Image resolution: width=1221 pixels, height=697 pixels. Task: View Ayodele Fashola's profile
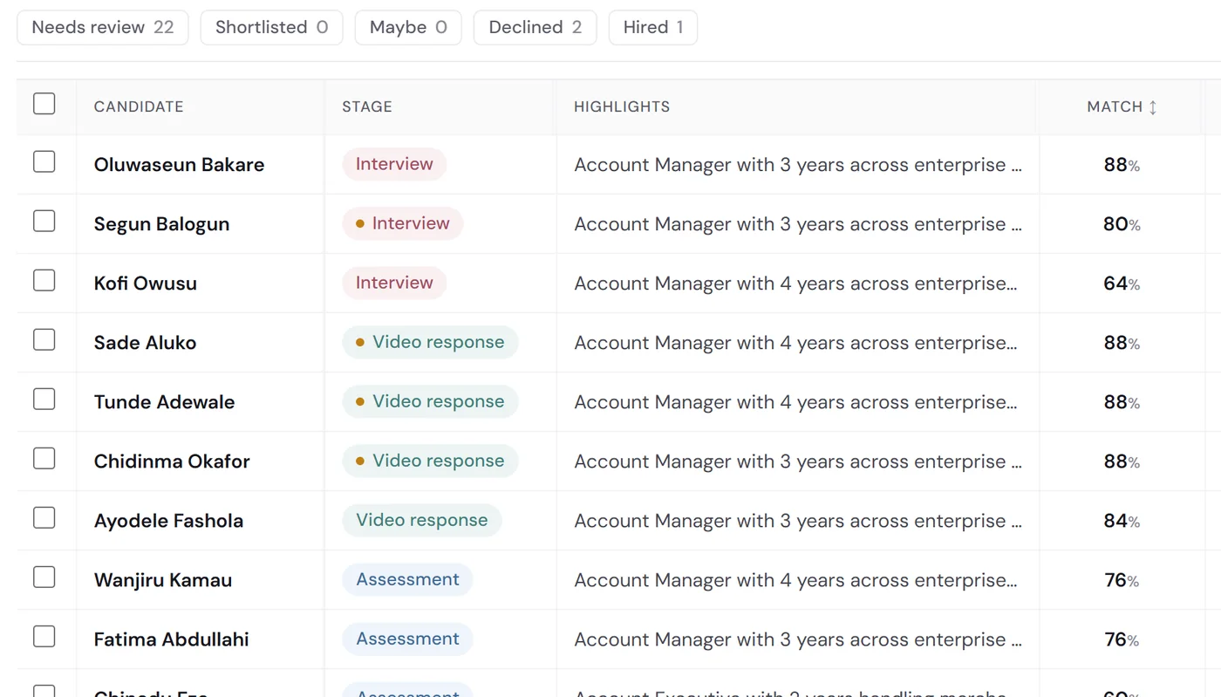click(x=168, y=521)
